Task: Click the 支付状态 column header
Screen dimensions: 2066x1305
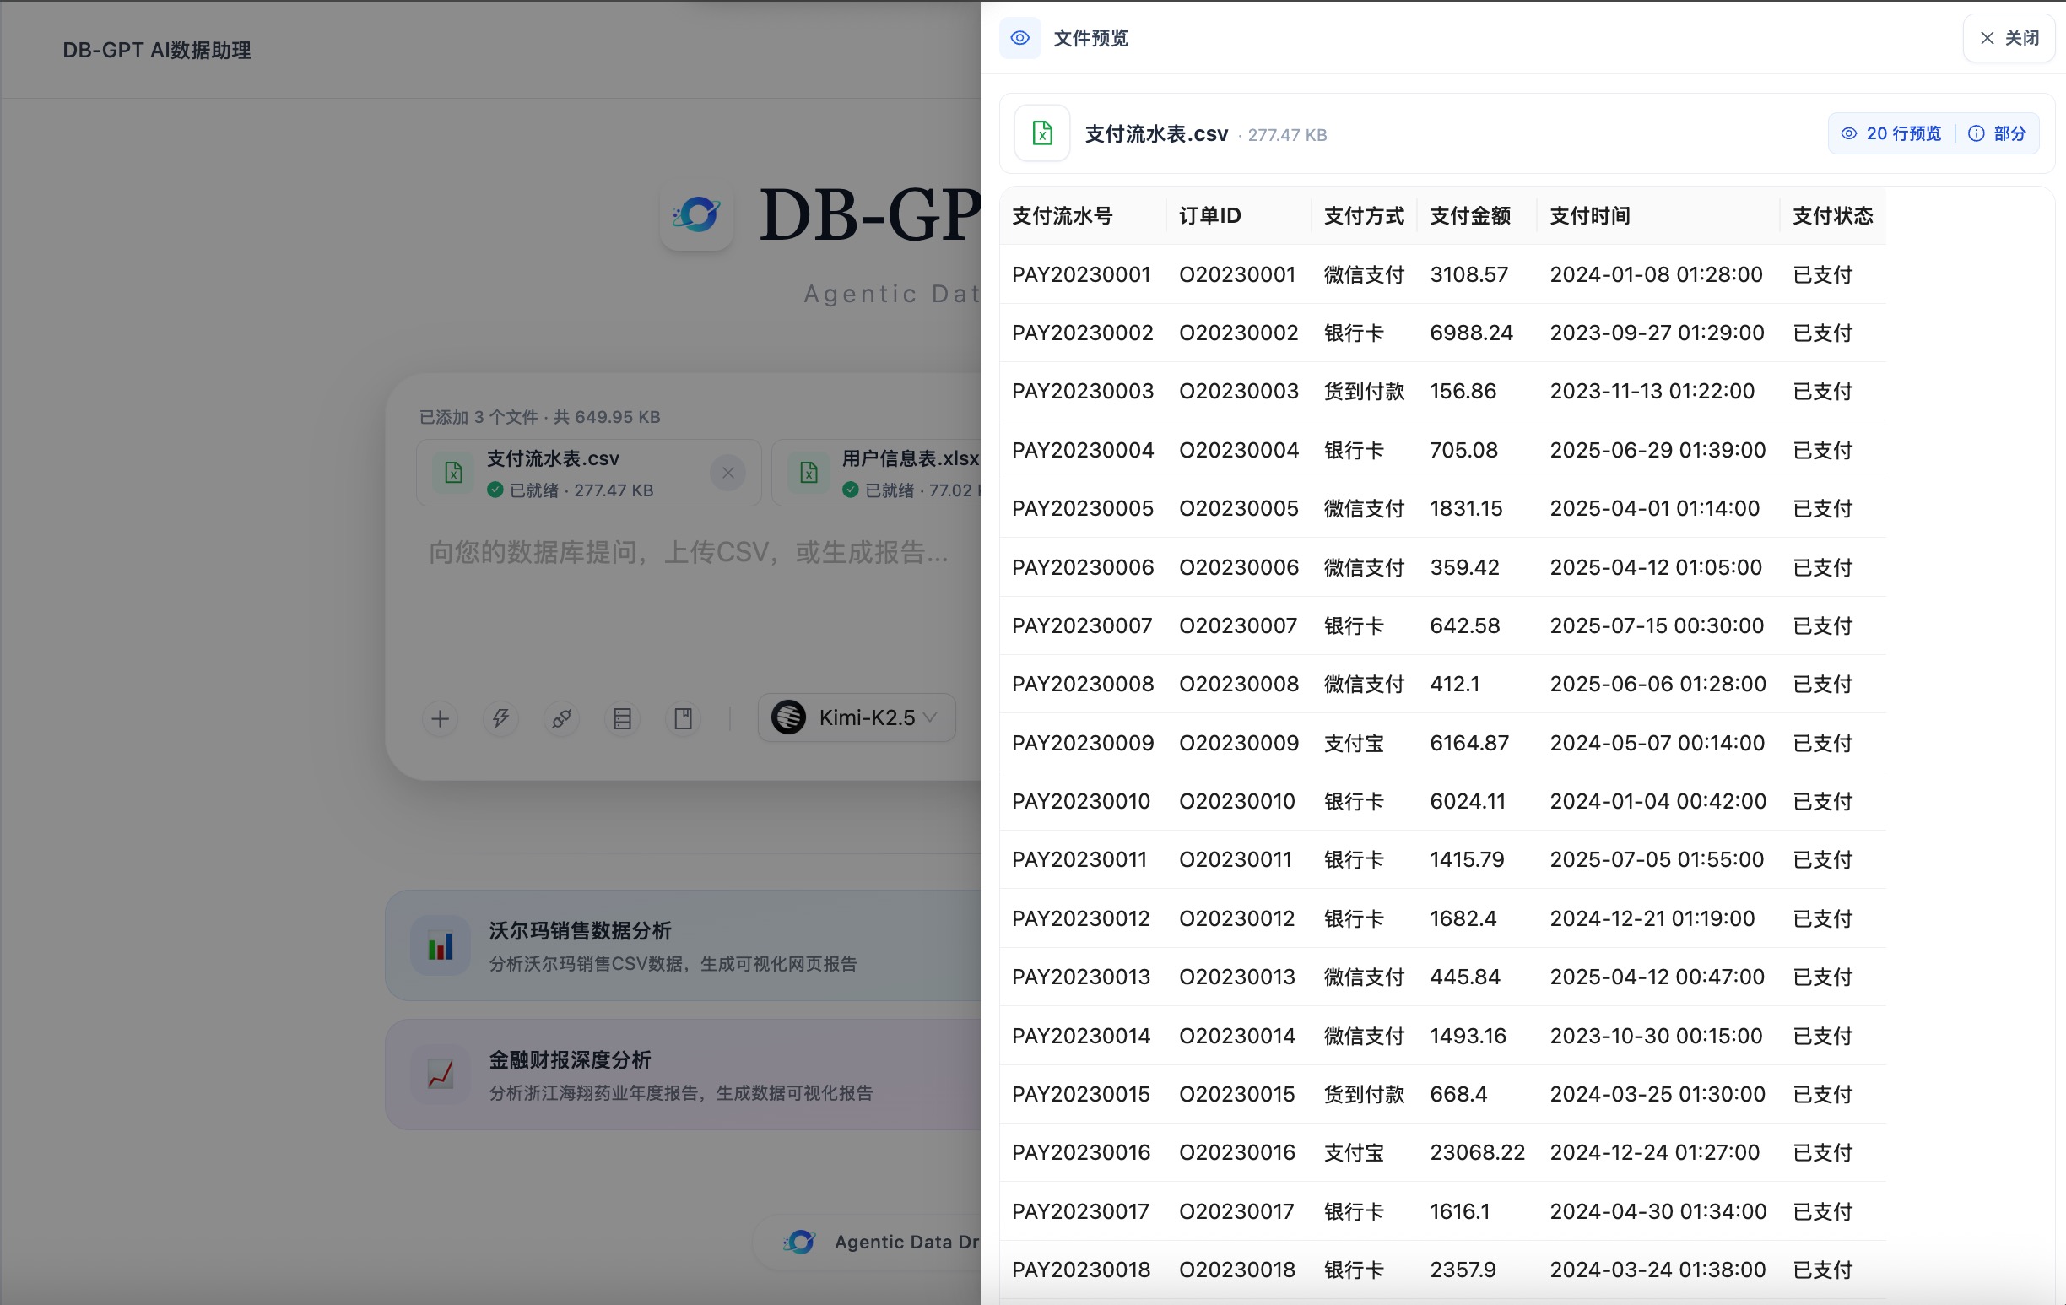Action: (x=1832, y=215)
